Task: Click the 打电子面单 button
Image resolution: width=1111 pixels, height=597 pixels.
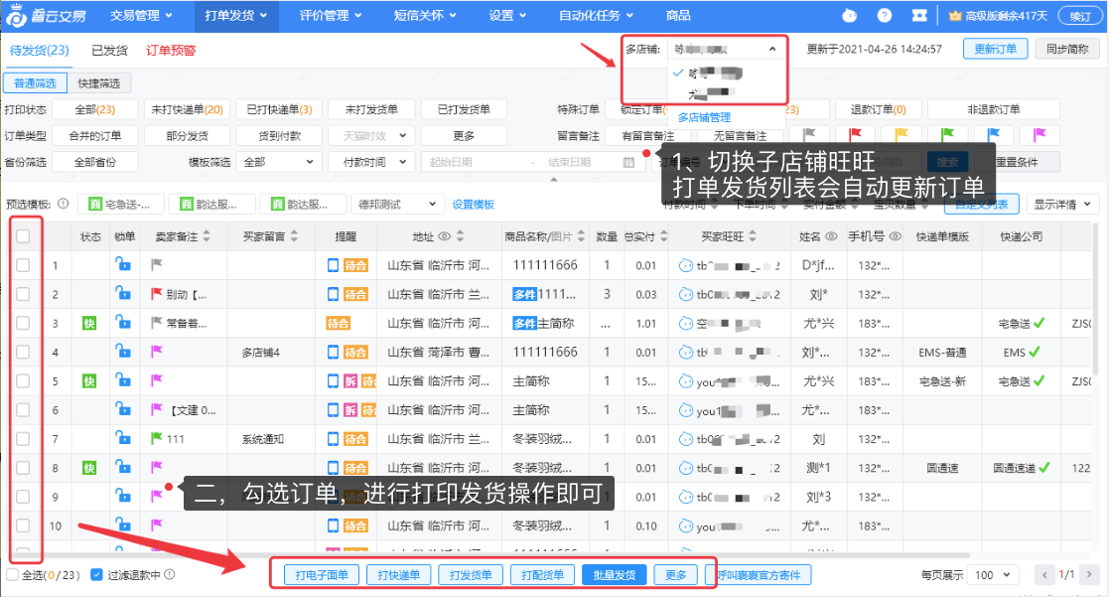Action: [322, 575]
